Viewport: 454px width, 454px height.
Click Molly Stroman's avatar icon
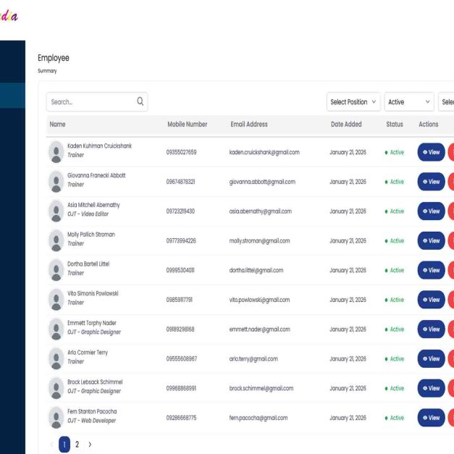56,240
